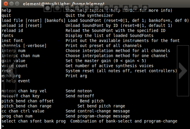
Task: Click the "quit" command text
Action: (x=6, y=15)
